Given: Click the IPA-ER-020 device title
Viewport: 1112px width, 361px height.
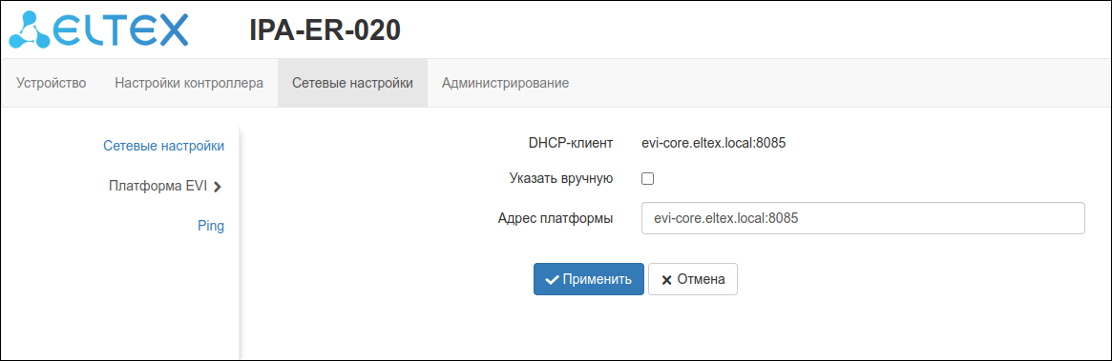Looking at the screenshot, I should 325,30.
